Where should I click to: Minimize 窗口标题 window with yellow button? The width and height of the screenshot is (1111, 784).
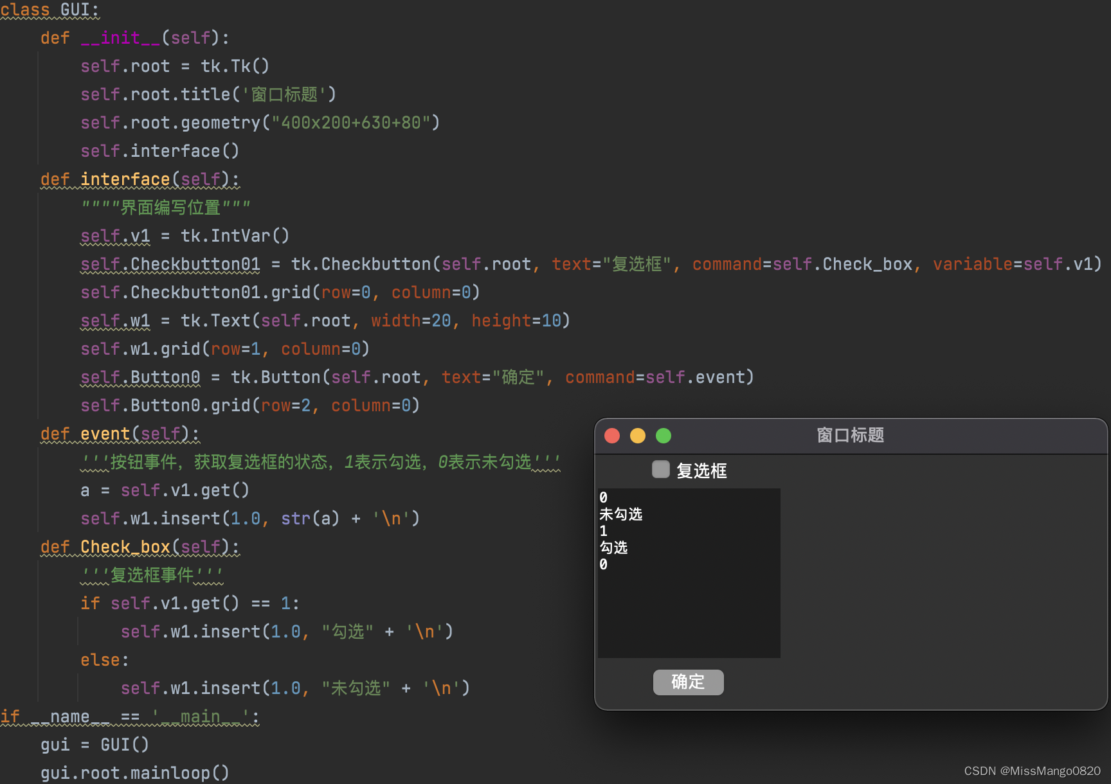point(638,436)
